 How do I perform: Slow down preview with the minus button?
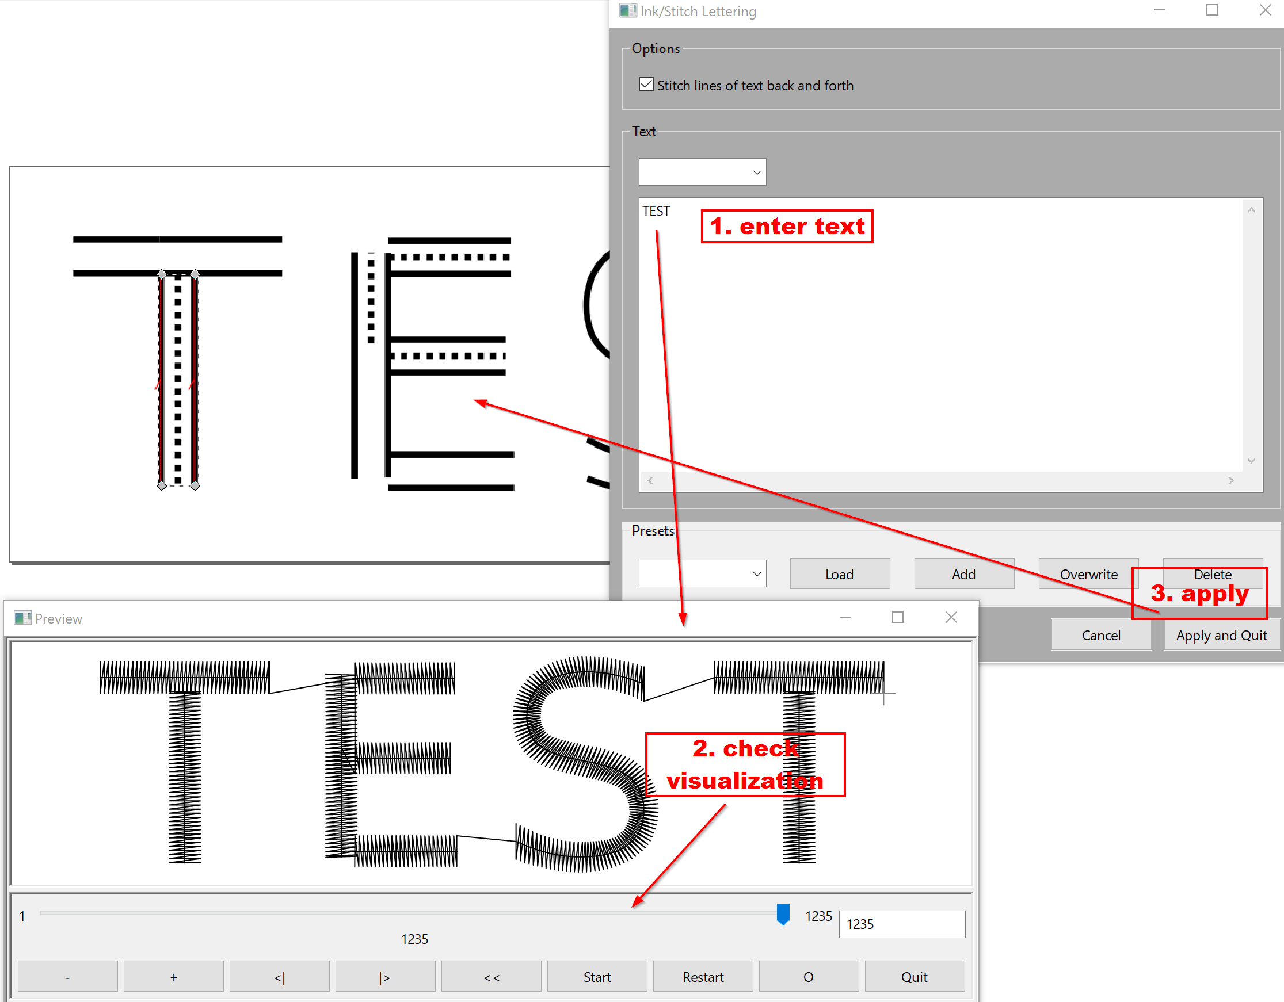(67, 977)
